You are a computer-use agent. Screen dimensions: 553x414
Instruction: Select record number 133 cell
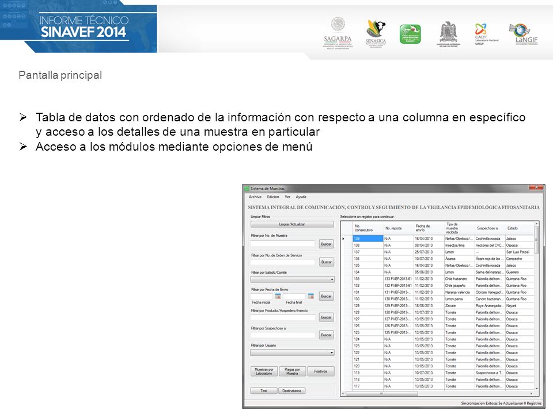[368, 279]
